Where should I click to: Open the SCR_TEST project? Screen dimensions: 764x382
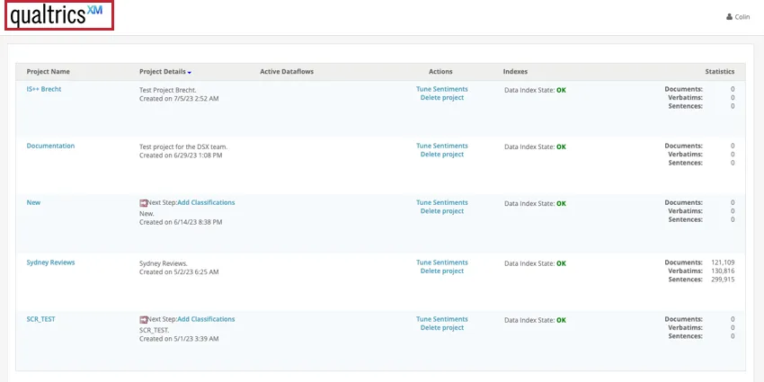(40, 319)
